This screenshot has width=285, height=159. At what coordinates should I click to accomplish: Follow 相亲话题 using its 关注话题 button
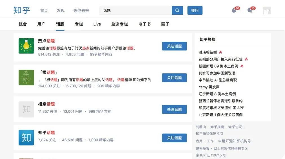pos(174,109)
